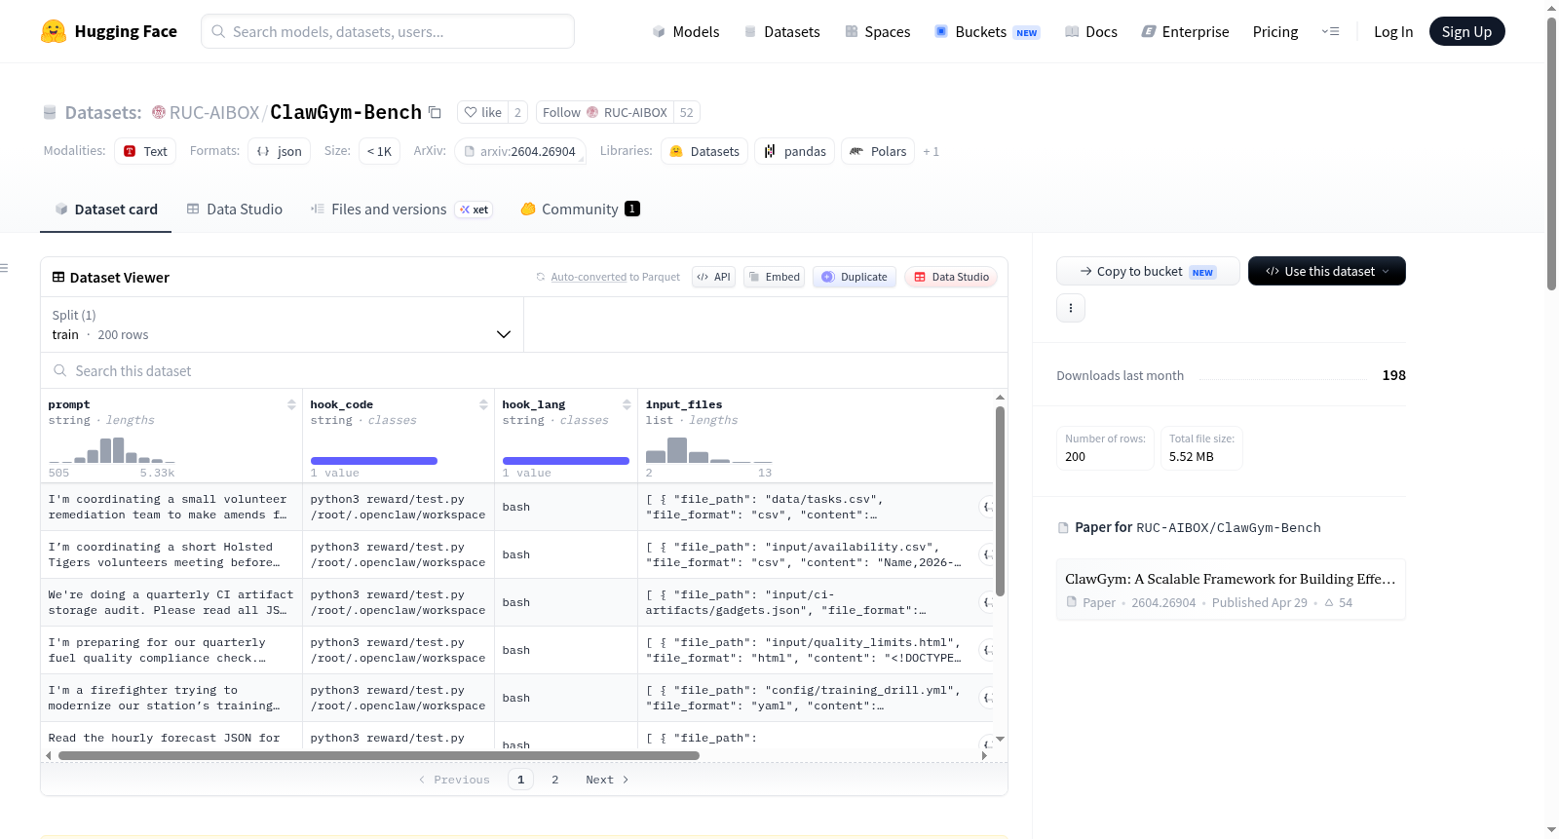Click the Duplicate button
1559x839 pixels.
pos(854,277)
